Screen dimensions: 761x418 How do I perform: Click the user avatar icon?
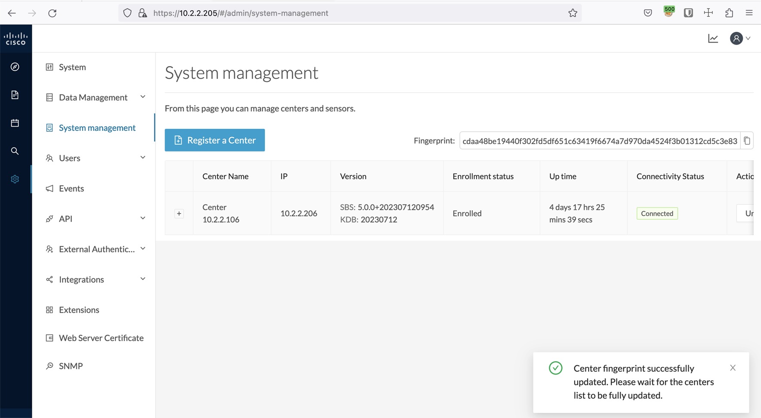click(737, 38)
